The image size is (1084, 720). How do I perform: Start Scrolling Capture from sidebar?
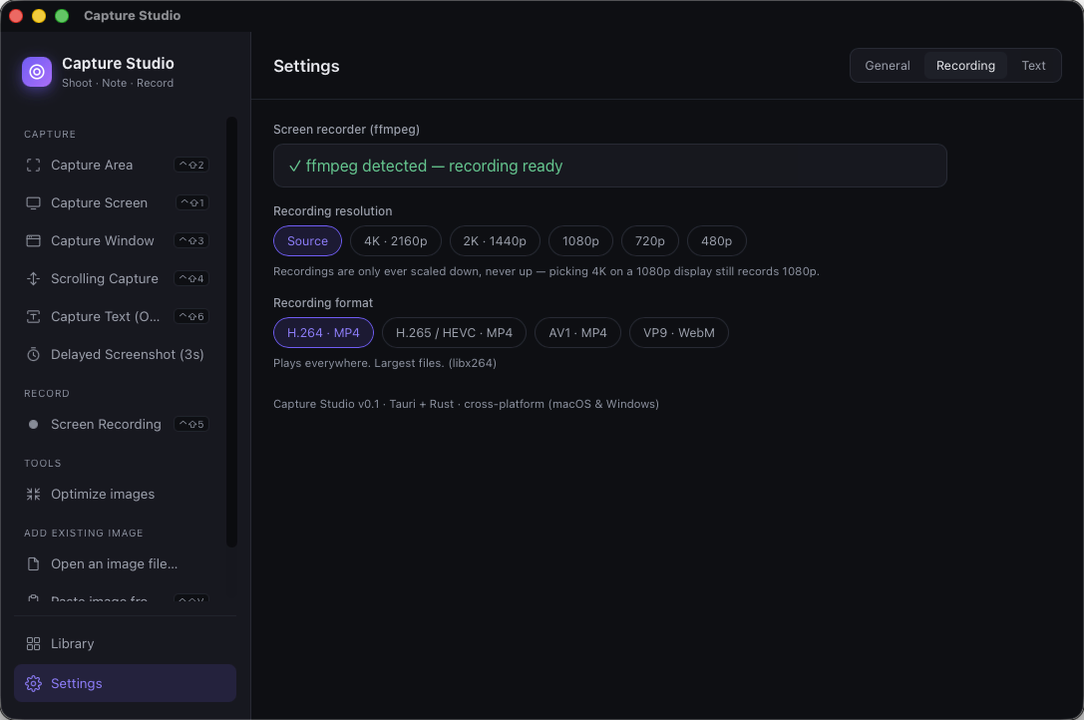pyautogui.click(x=118, y=279)
